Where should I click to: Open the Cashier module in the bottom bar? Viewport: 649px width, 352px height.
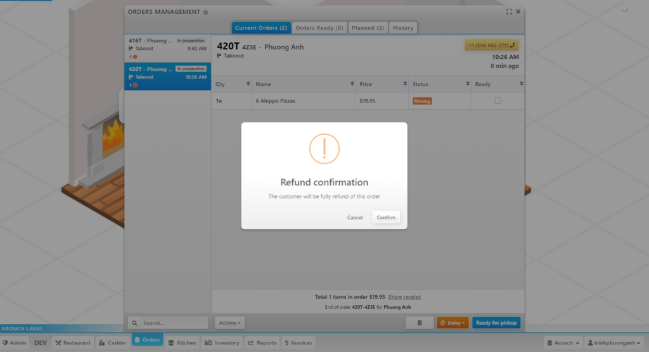point(113,343)
